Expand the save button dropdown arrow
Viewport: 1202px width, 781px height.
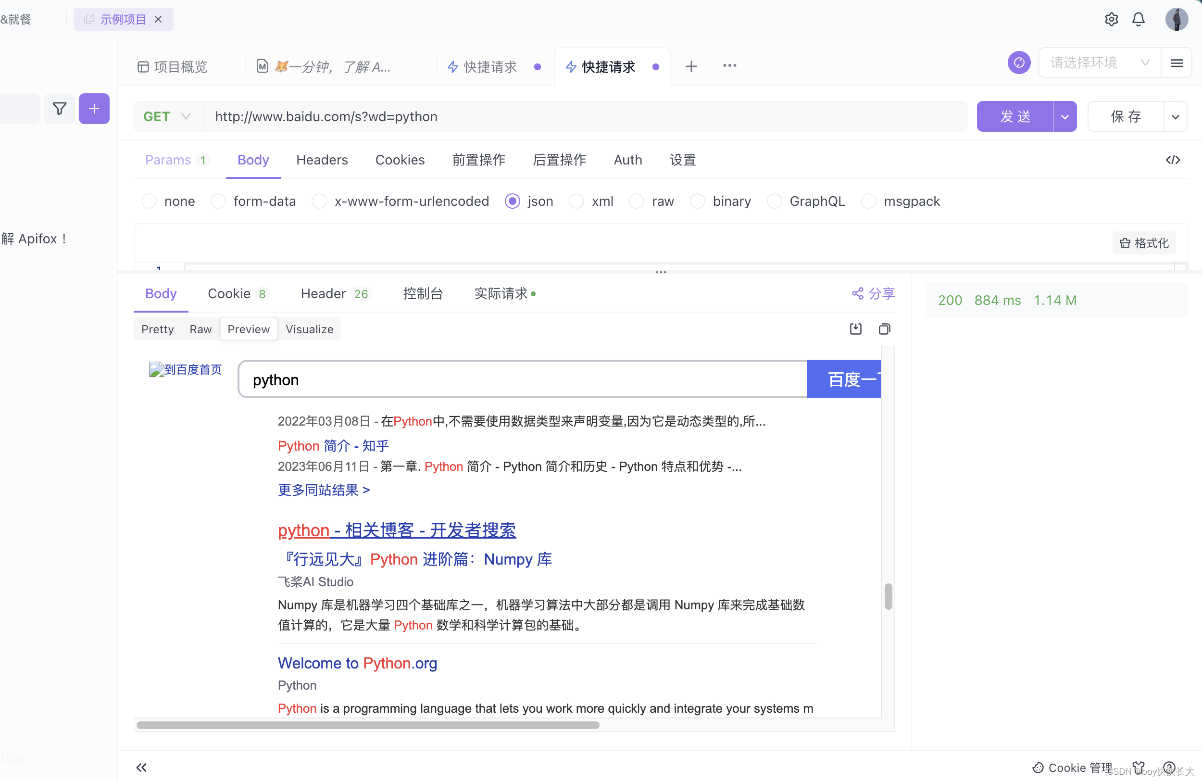pos(1175,117)
